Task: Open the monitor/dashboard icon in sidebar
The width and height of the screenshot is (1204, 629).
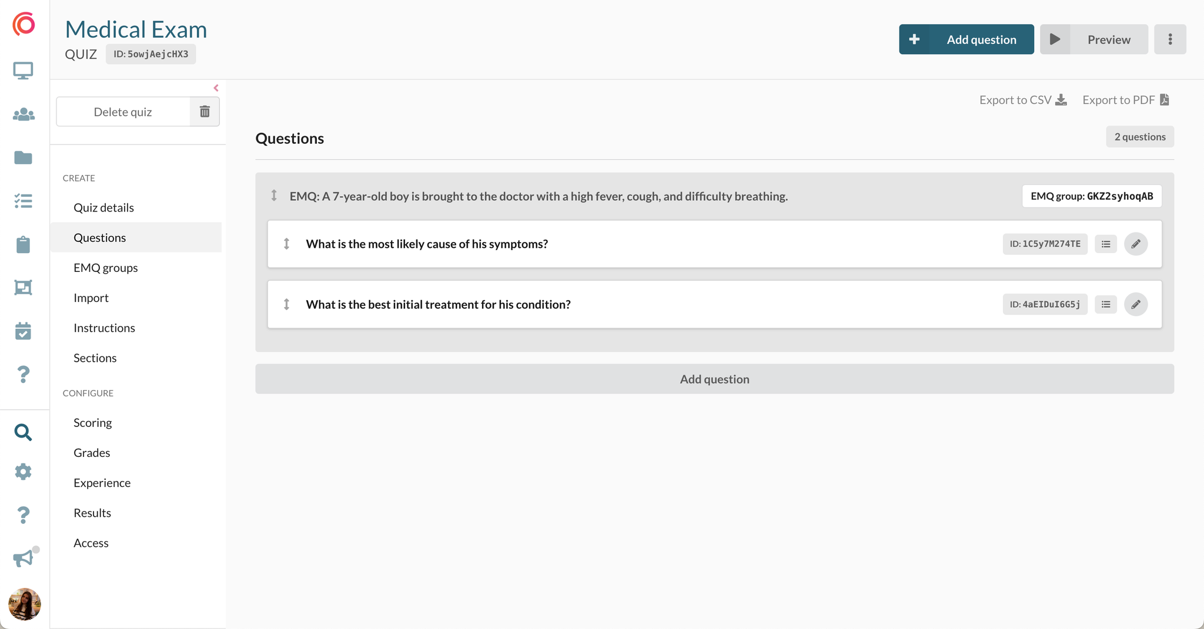Action: (24, 70)
